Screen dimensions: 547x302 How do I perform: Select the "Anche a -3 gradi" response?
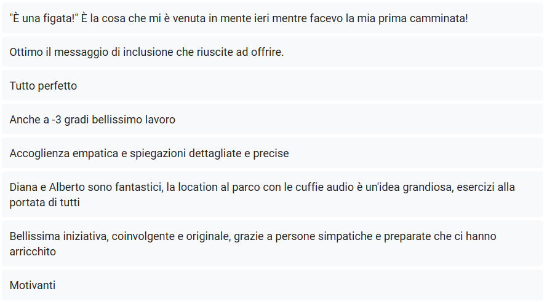(x=273, y=120)
